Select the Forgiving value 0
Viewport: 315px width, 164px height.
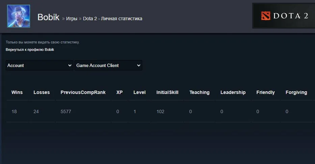pos(287,111)
